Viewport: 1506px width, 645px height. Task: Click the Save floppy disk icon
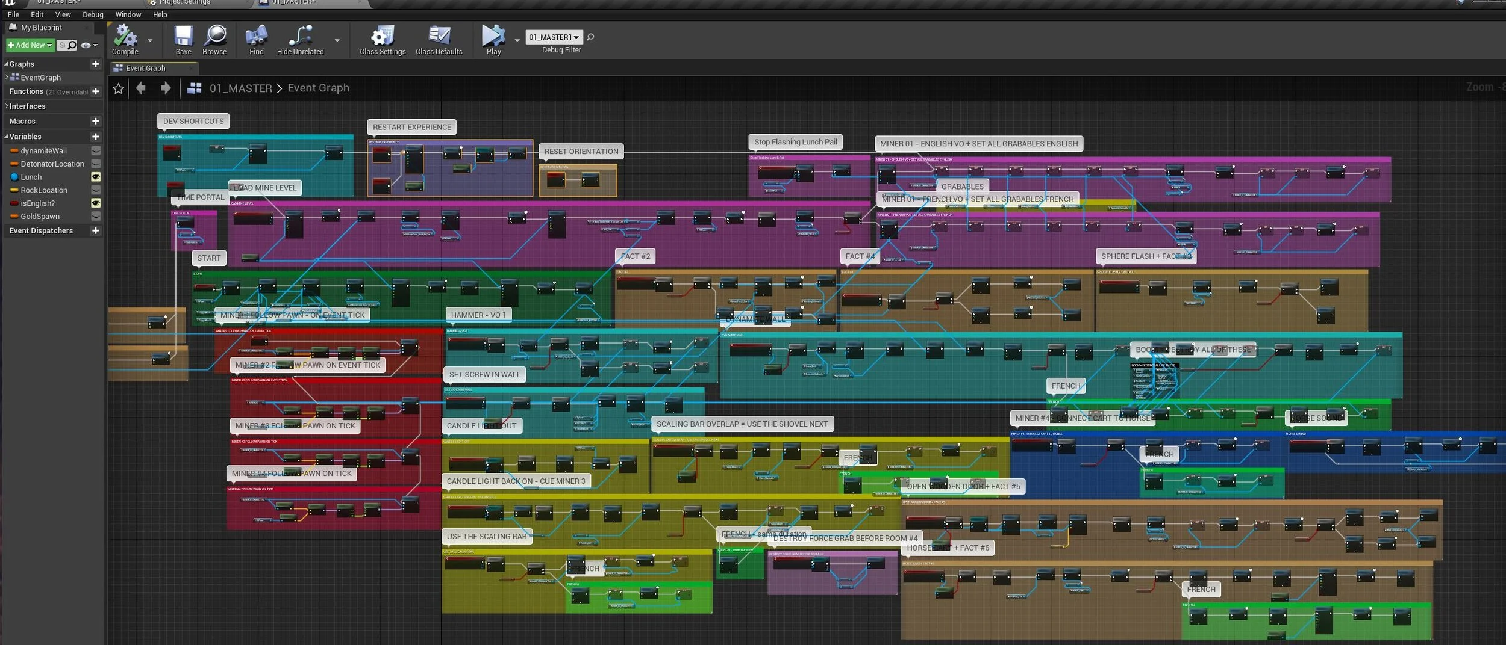click(x=183, y=35)
